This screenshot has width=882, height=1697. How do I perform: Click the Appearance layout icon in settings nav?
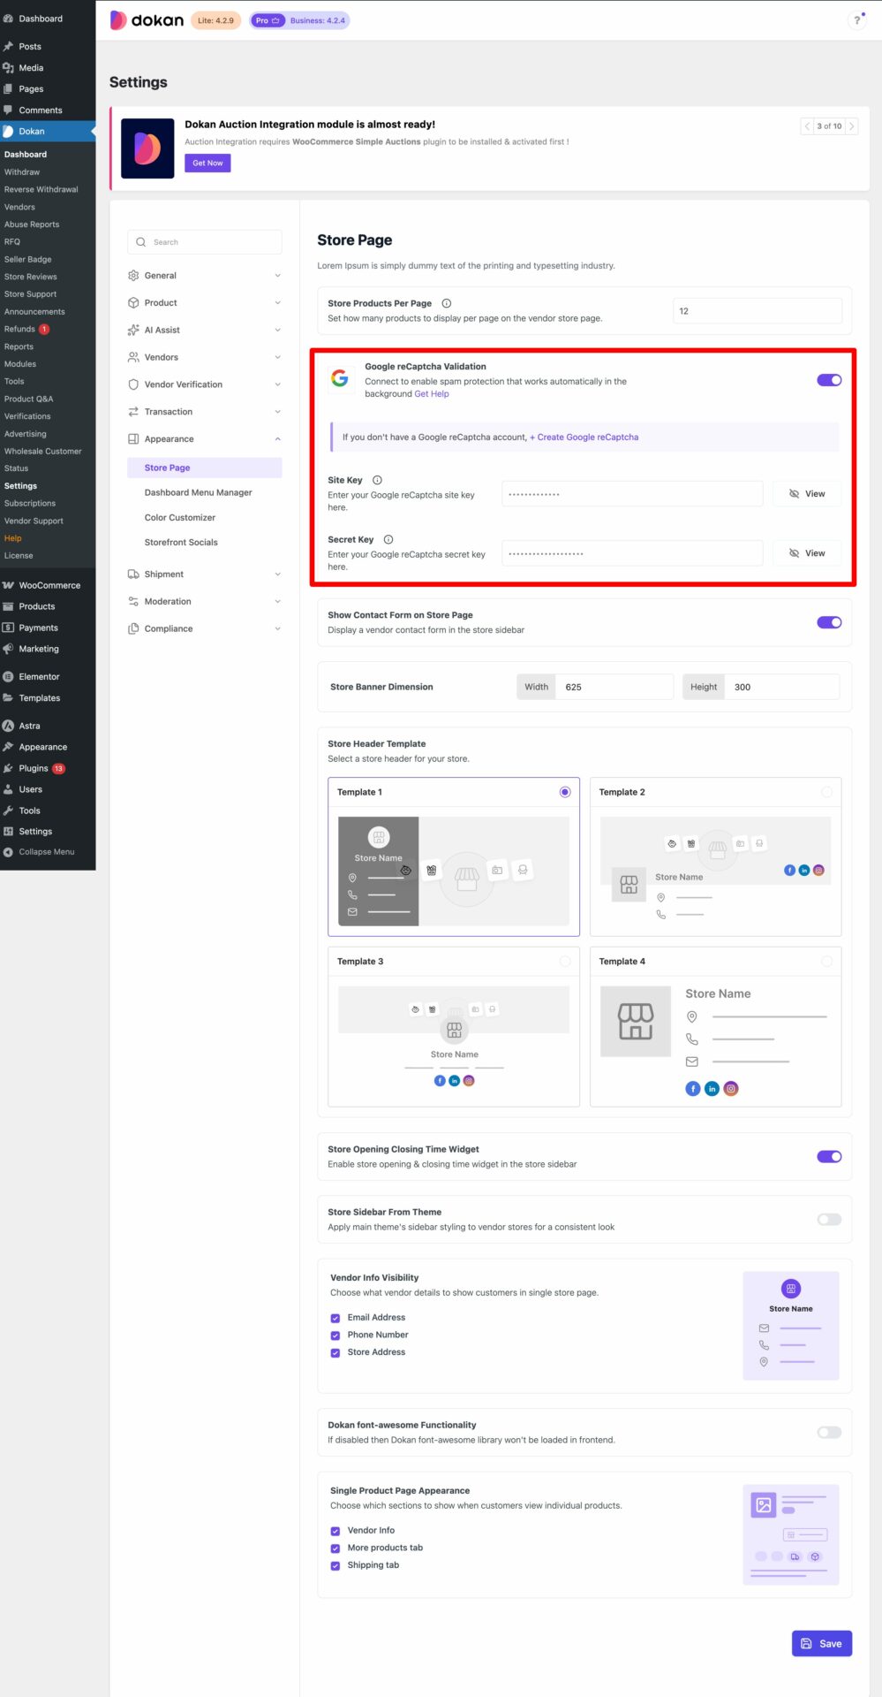click(133, 439)
